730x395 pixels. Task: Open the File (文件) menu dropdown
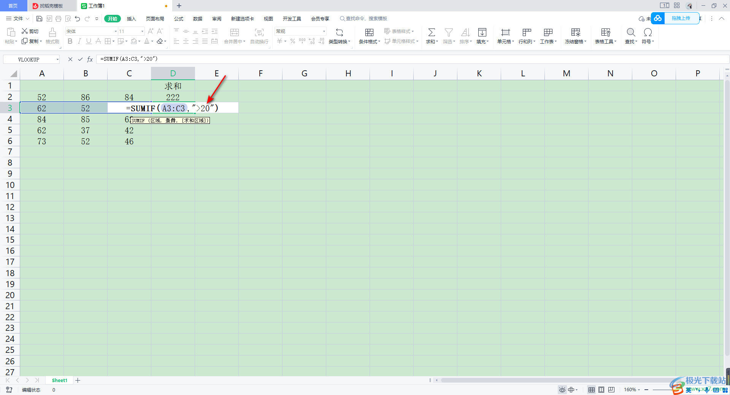point(18,19)
